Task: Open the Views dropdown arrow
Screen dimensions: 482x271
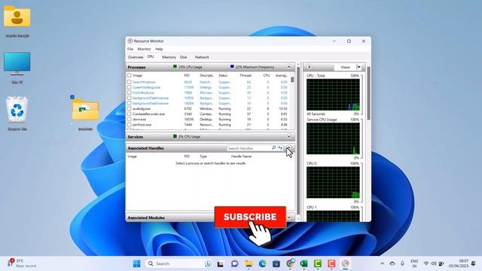Action: (x=358, y=67)
